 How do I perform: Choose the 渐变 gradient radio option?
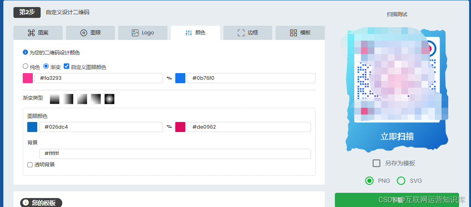tap(46, 66)
